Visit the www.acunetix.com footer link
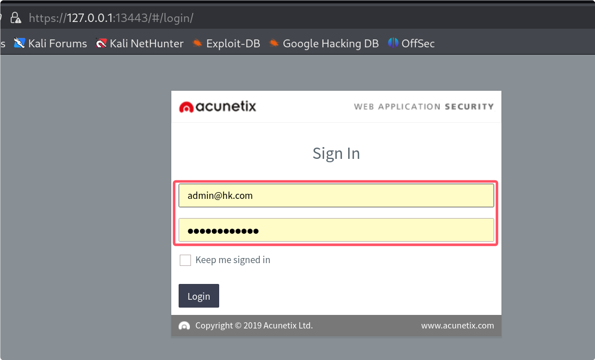595x360 pixels. 458,326
